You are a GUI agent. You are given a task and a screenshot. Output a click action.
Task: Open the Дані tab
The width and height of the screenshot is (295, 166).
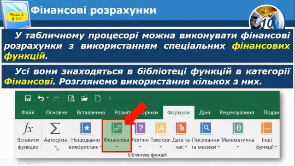click(x=205, y=113)
